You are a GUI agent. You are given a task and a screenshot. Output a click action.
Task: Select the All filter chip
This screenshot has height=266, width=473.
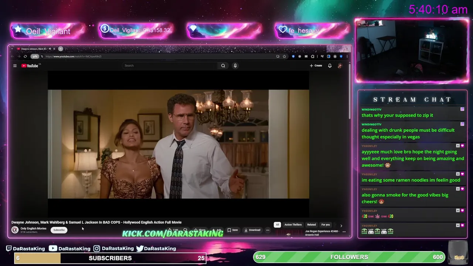[277, 225]
